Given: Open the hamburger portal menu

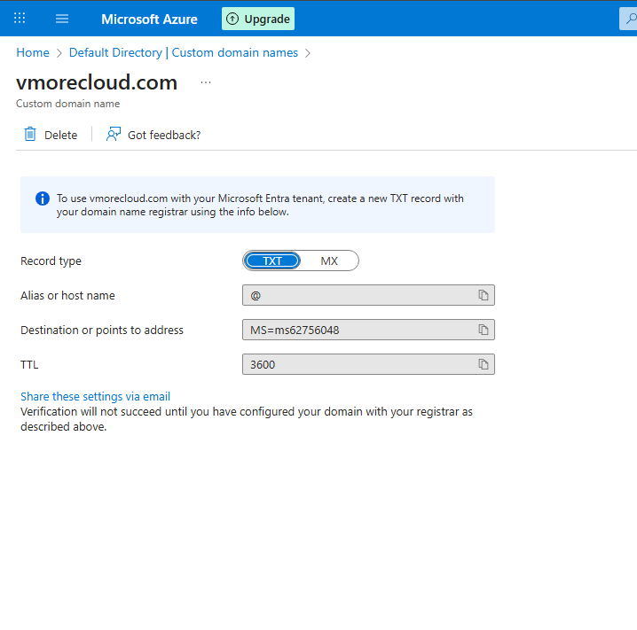Looking at the screenshot, I should pos(62,19).
